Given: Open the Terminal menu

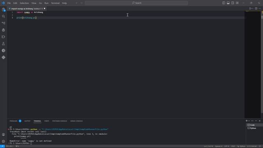Looking at the screenshot, I should pyautogui.click(x=55, y=3).
